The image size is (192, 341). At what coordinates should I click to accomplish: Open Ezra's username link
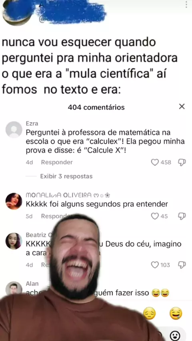(x=32, y=123)
